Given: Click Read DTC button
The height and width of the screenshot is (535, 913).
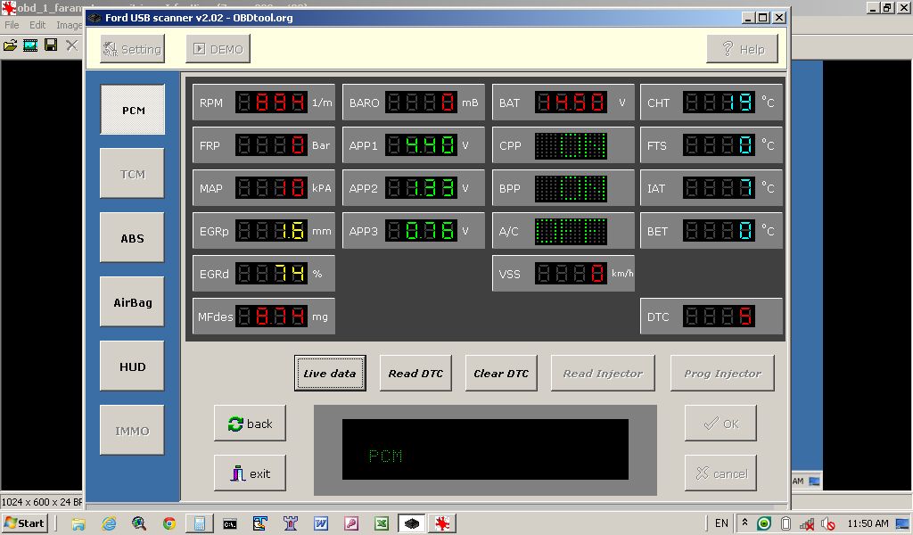Looking at the screenshot, I should 415,374.
